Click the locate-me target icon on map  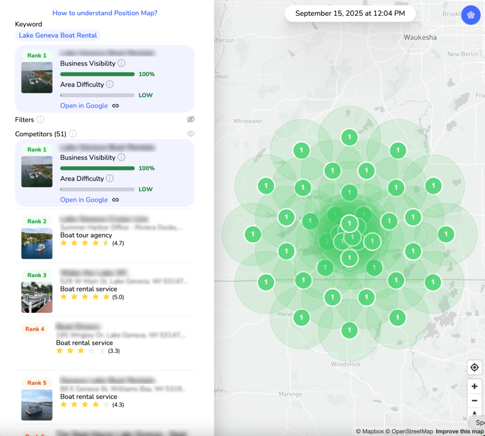[x=474, y=367]
